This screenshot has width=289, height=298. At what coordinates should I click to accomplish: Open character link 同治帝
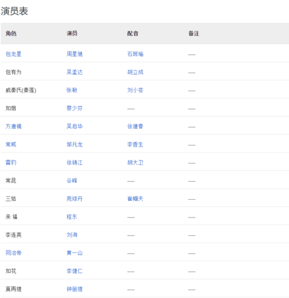click(x=13, y=253)
